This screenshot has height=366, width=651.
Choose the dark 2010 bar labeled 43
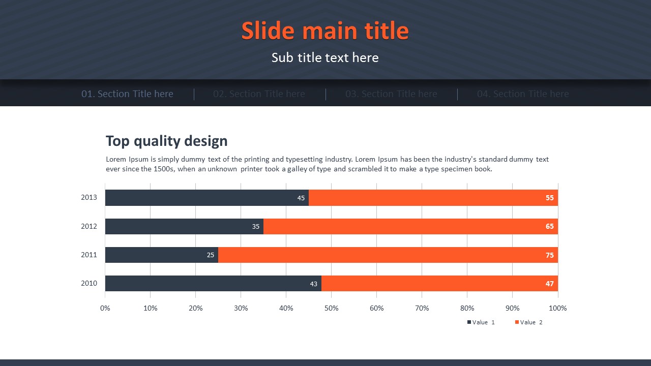213,284
